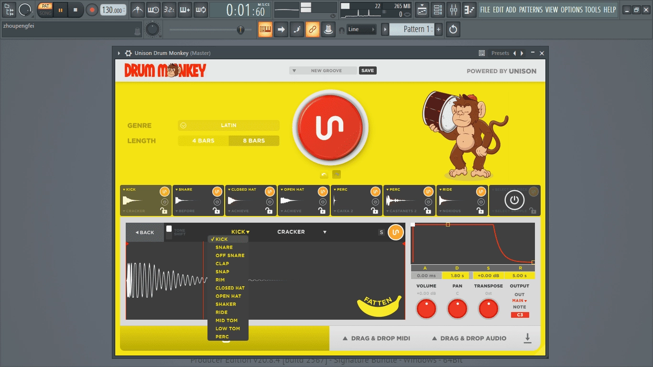Click the download arrow icon at bottom right
The image size is (653, 367).
pos(527,338)
